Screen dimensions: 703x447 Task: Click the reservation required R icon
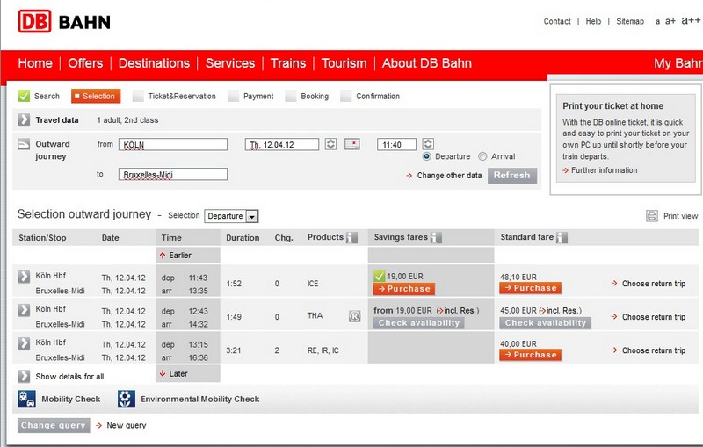(x=355, y=317)
